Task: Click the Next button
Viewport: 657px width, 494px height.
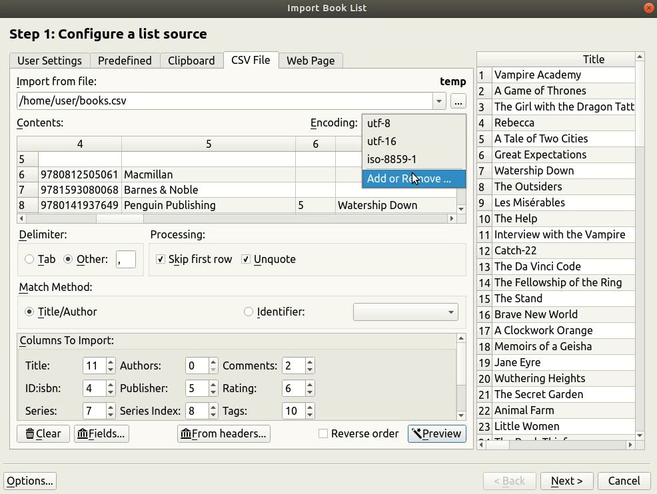Action: [566, 481]
